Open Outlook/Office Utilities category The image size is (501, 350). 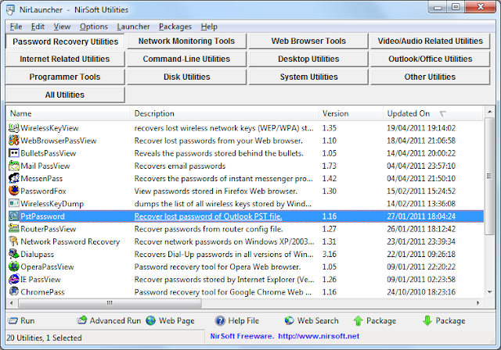click(x=430, y=59)
